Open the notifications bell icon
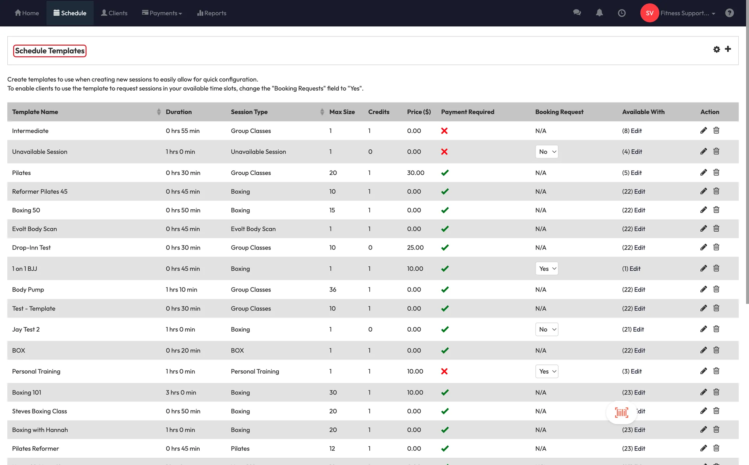Viewport: 749px width, 465px height. (599, 13)
